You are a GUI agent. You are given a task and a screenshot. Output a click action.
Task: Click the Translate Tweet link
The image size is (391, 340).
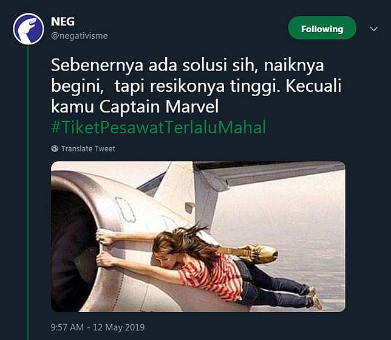(x=88, y=148)
